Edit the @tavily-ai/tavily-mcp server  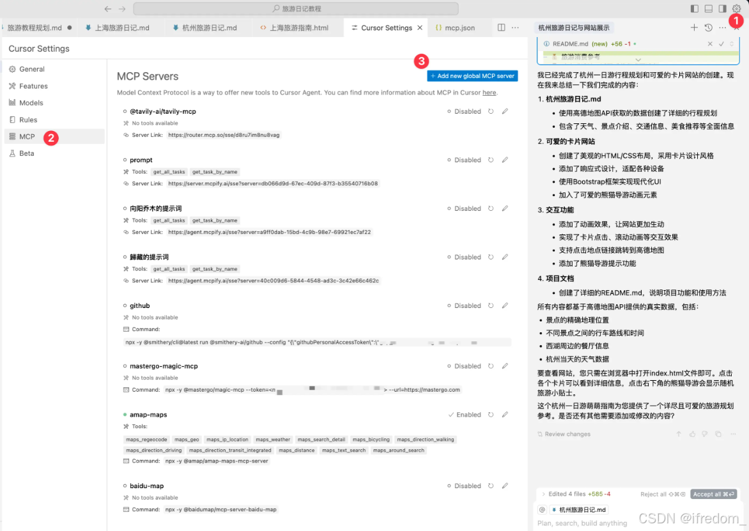coord(505,111)
